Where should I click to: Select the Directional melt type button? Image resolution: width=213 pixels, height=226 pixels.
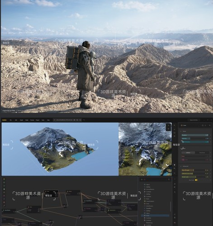click(x=202, y=153)
